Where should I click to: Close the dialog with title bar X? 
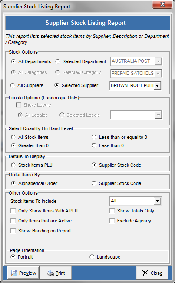tap(162, 4)
